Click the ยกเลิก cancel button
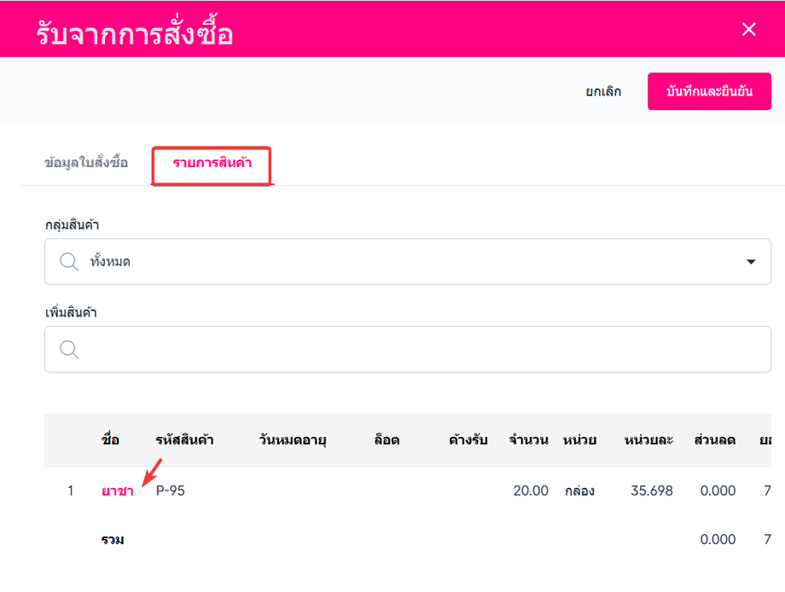 click(x=603, y=91)
